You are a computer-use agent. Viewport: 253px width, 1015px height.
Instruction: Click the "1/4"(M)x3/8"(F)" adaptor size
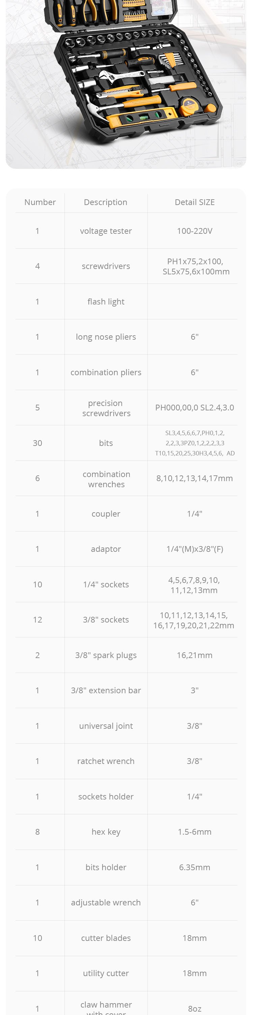pos(194,549)
